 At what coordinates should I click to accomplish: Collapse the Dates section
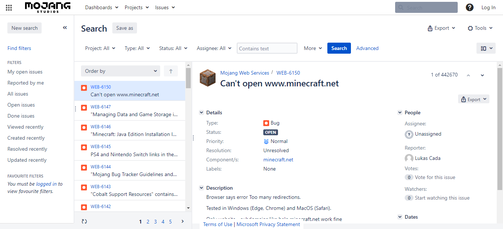[400, 217]
